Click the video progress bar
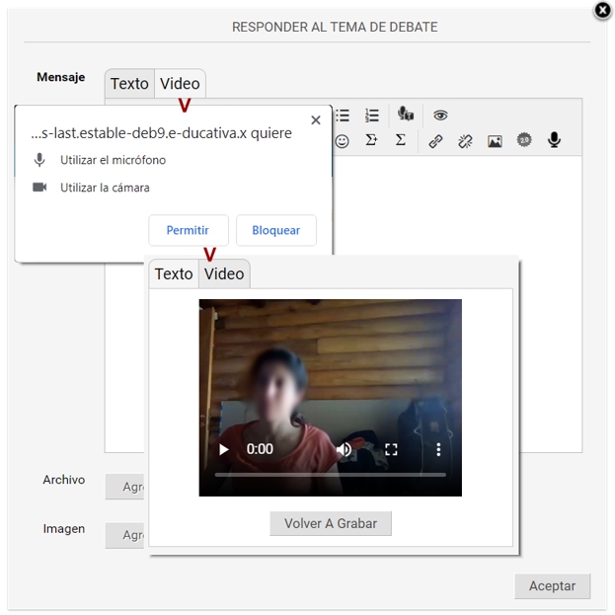This screenshot has height=615, width=615. tap(330, 475)
